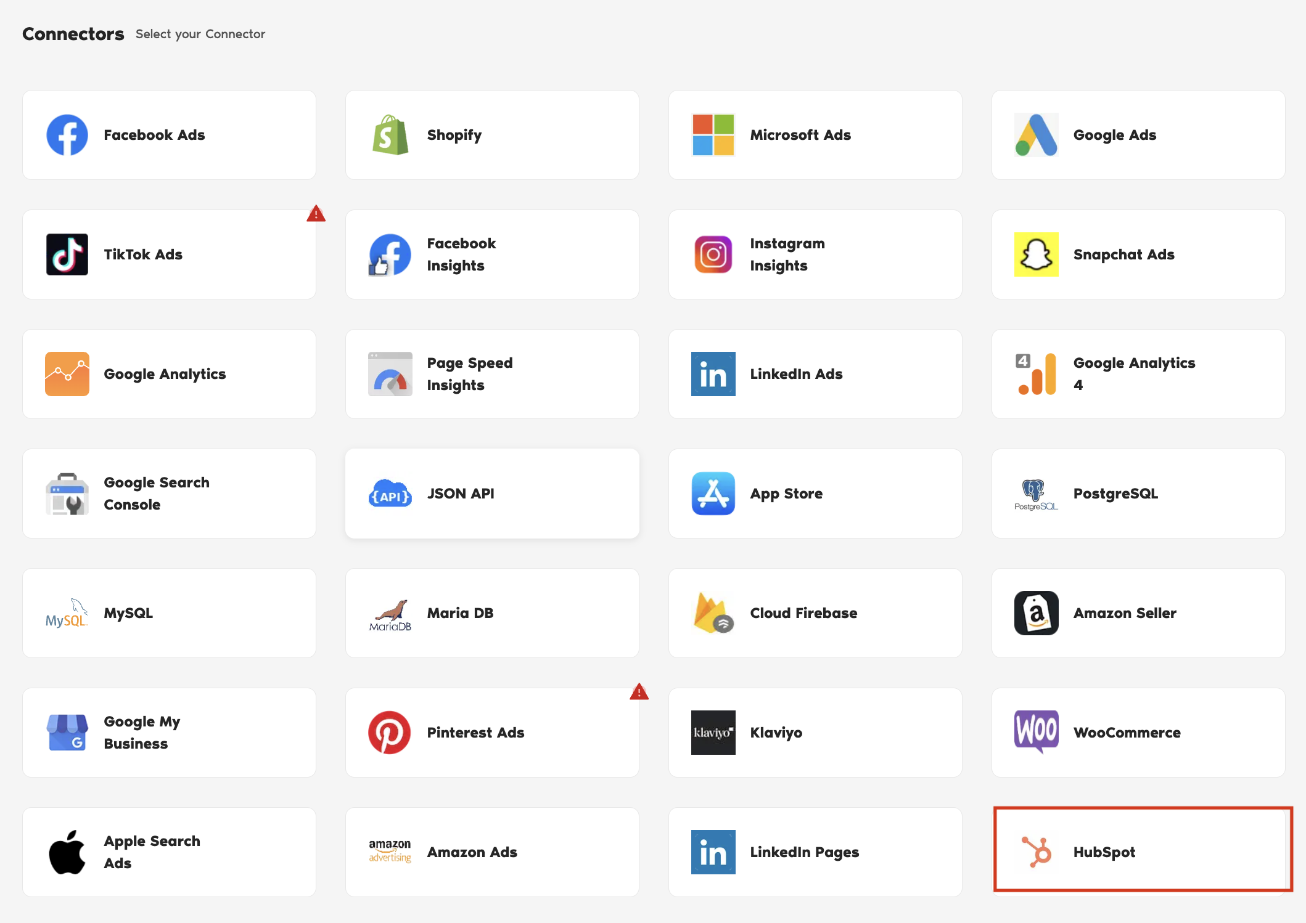Select the App Store label
Viewport: 1306px width, 923px height.
tap(786, 494)
